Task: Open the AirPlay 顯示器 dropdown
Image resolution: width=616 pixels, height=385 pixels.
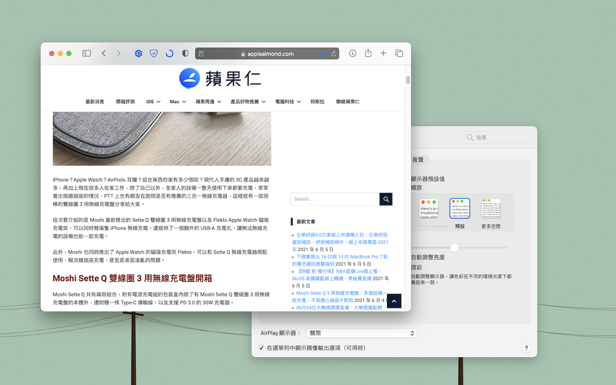Action: [361, 333]
